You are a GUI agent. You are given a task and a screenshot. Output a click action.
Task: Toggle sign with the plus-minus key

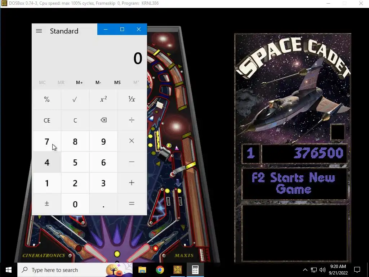click(x=47, y=204)
